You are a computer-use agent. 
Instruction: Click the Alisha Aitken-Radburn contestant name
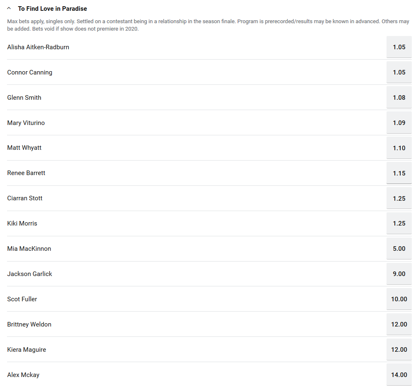click(38, 47)
